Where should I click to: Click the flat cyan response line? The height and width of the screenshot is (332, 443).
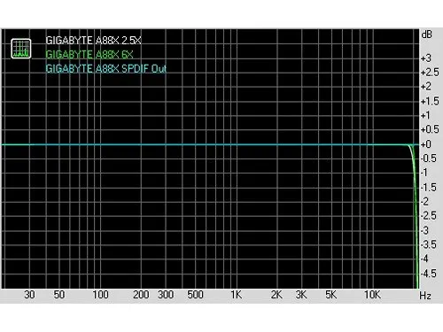click(206, 144)
